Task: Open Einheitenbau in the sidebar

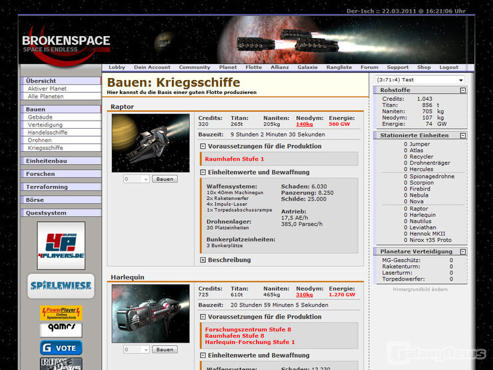Action: point(61,161)
